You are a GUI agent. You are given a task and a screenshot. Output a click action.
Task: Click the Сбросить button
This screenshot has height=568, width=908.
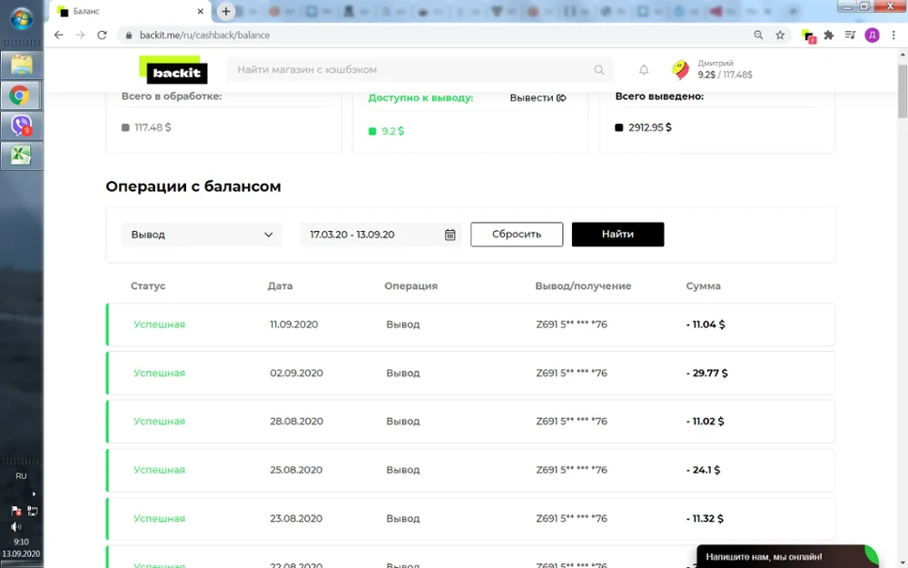click(x=517, y=234)
